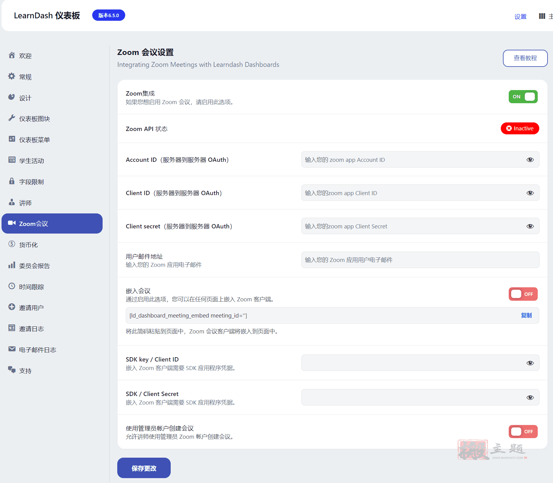The image size is (553, 483).
Task: Click the chat bubbles icon beside 支持
Action: pyautogui.click(x=12, y=370)
